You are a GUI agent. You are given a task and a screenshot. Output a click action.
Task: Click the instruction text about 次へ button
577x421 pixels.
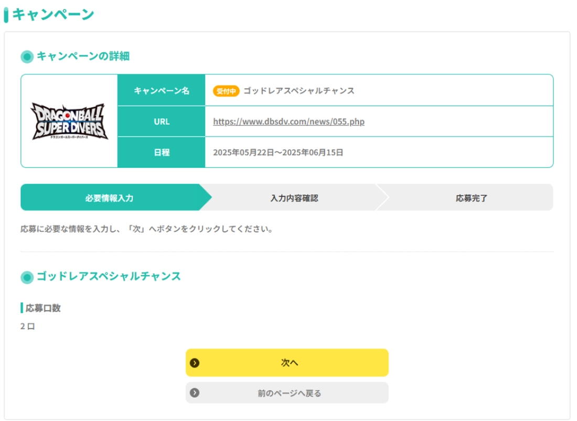point(147,229)
